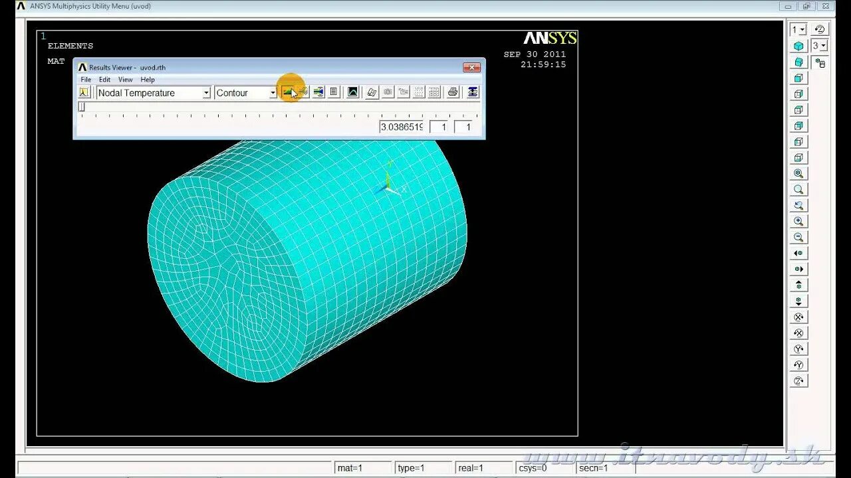Click the Zoom Out magnifier icon
Screen dimensions: 851x478
point(798,237)
